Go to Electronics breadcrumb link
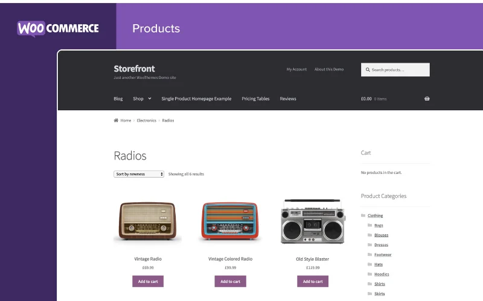Viewport: 483px width, 301px height. click(147, 121)
